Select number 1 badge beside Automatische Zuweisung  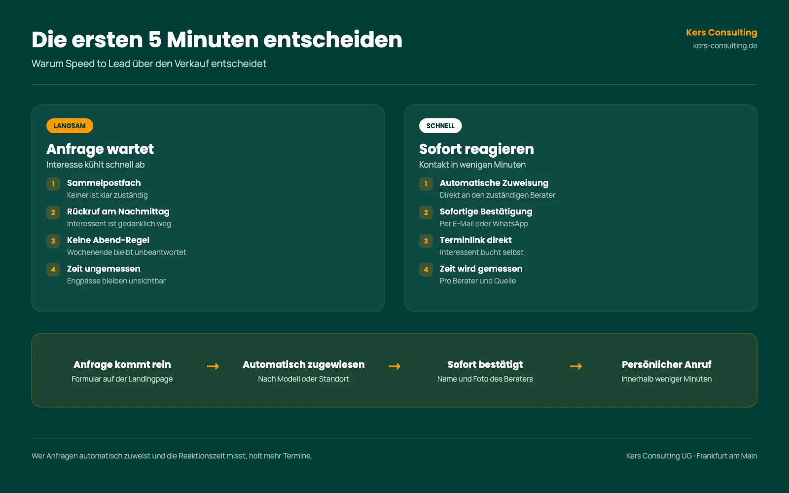[x=426, y=184]
